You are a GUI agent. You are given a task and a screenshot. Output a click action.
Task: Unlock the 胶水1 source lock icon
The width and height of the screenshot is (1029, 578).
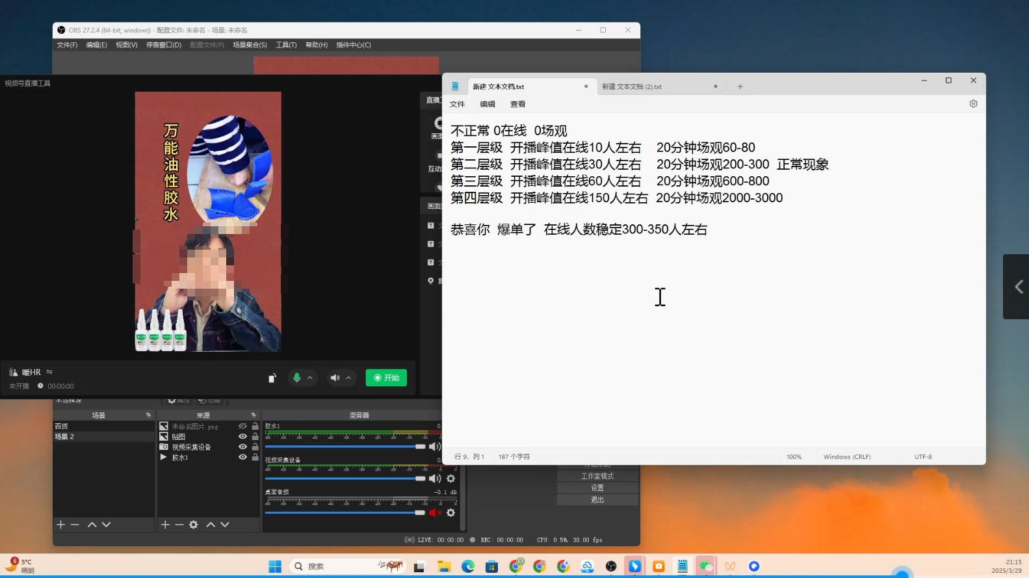pos(255,458)
